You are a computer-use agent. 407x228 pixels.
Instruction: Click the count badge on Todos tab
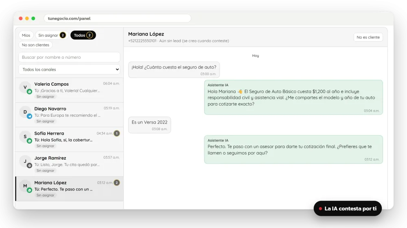click(90, 35)
